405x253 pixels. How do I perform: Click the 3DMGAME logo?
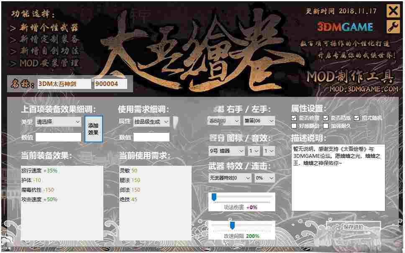click(345, 27)
